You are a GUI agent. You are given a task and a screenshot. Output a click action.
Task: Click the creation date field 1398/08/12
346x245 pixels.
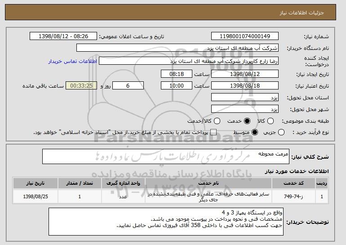(x=245, y=74)
